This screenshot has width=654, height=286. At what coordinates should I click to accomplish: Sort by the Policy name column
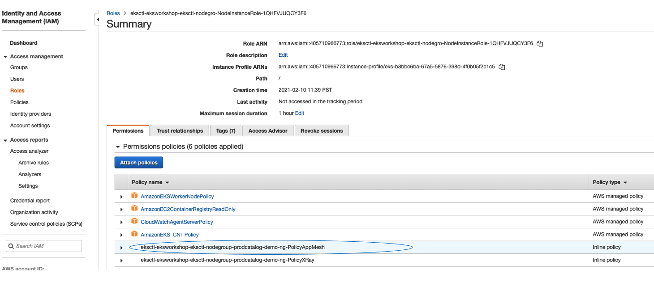pos(151,182)
